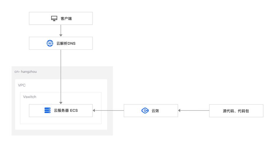Select the 客户端 box
This screenshot has height=147, width=275.
[x=61, y=18]
